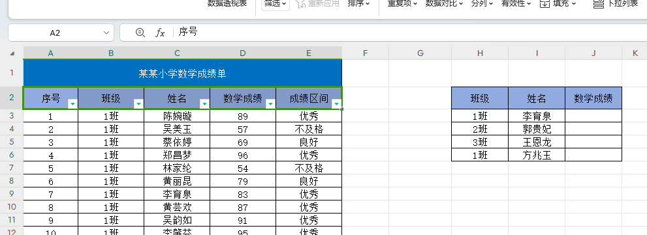Click the 下拉列表 dropdown list icon

pyautogui.click(x=598, y=3)
